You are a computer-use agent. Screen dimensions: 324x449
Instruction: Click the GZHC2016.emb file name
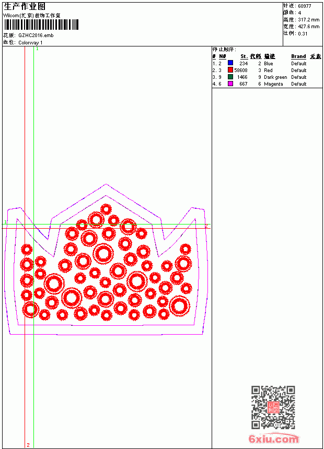pyautogui.click(x=36, y=36)
